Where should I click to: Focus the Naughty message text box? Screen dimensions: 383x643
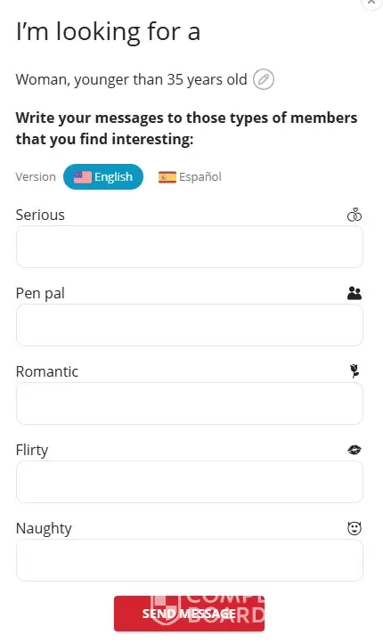pos(190,560)
